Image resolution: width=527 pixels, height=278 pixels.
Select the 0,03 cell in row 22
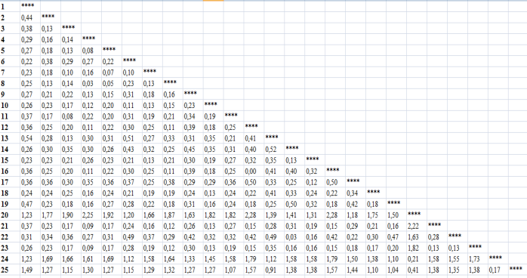[x=294, y=237]
